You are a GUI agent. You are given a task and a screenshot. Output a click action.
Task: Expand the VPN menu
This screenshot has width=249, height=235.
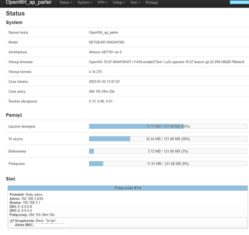(x=102, y=2)
